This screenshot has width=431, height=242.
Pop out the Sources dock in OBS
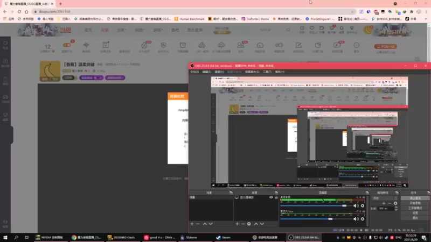276,193
